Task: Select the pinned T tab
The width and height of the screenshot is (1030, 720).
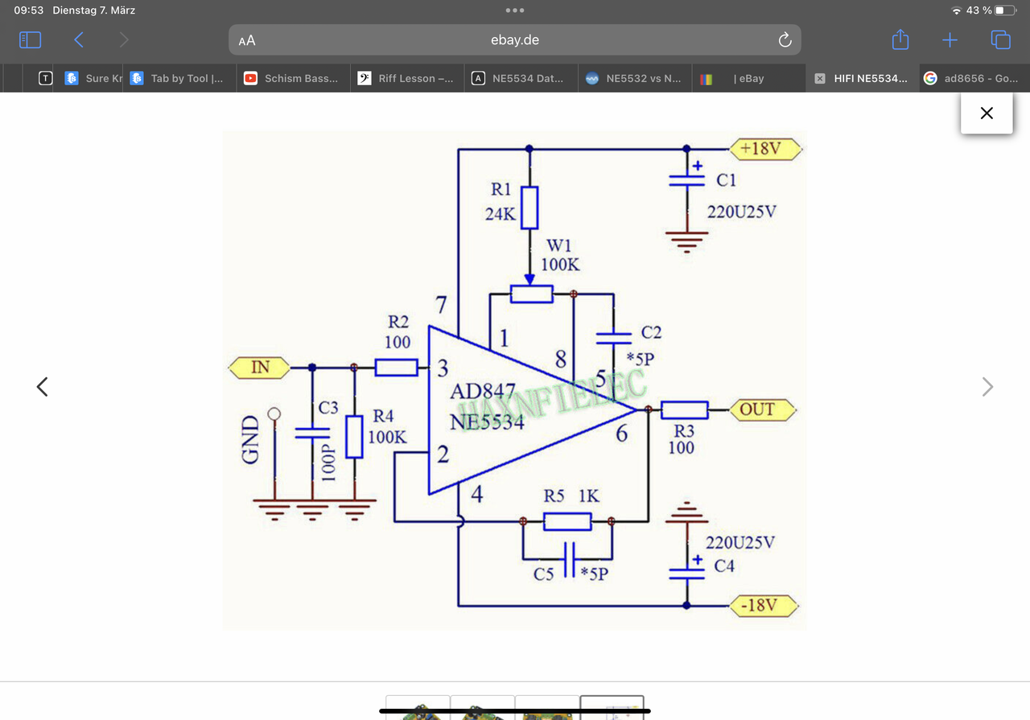Action: click(46, 79)
